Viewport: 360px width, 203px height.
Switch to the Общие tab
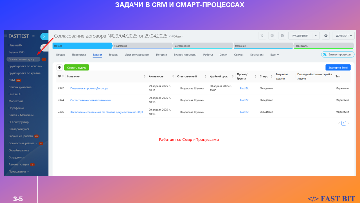pos(60,55)
